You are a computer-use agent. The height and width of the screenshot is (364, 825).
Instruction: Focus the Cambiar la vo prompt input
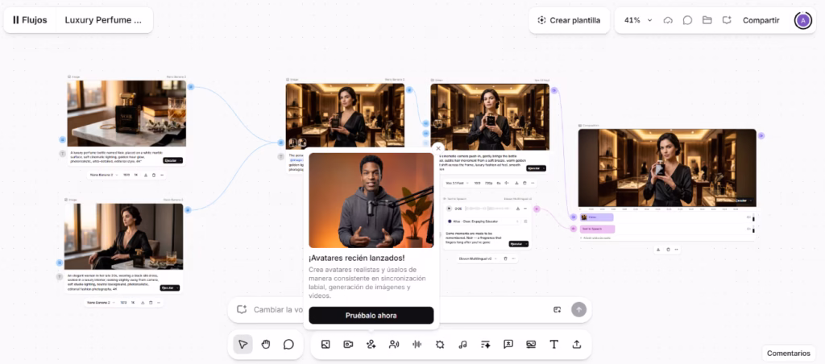click(x=278, y=310)
